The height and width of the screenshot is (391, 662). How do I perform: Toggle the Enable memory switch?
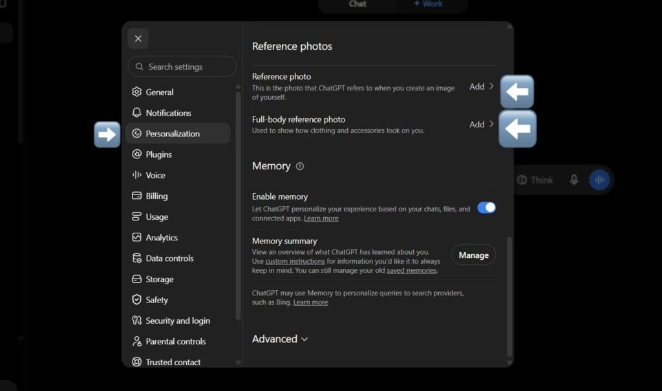click(486, 207)
